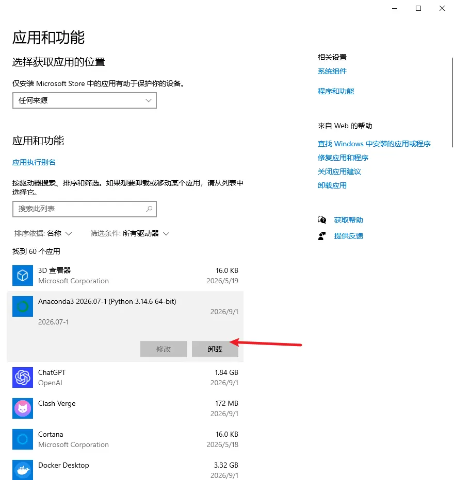Select the Clash Verge app name

point(57,403)
